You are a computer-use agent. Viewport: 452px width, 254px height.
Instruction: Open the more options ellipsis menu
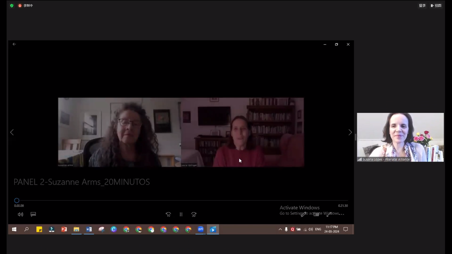(342, 214)
